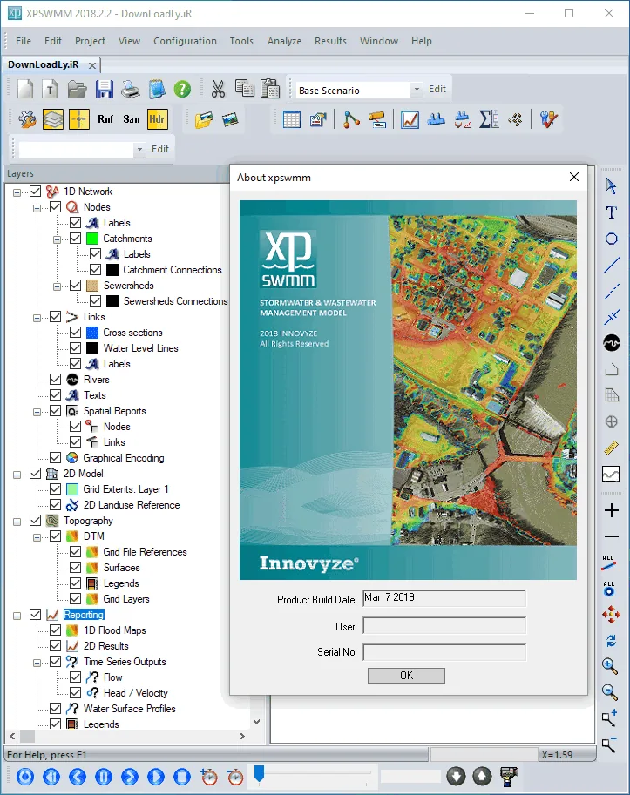This screenshot has width=630, height=795.
Task: Select the River wave tool
Action: [x=612, y=343]
